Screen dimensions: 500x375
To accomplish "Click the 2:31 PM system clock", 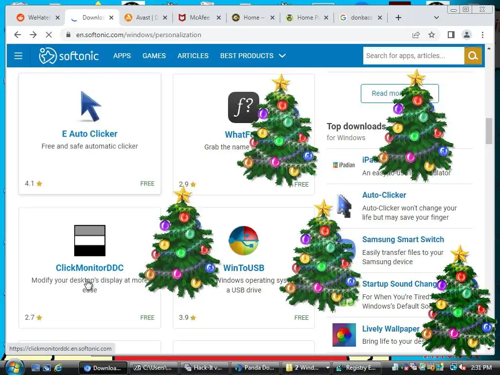I will [x=481, y=368].
